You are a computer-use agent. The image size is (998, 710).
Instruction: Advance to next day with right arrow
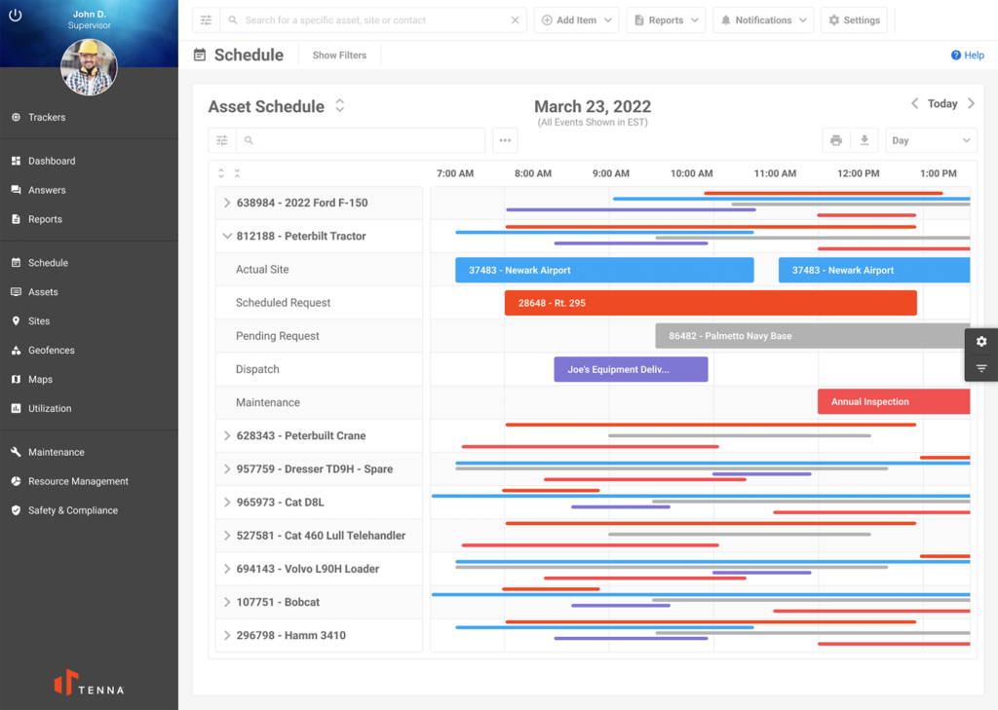(x=971, y=104)
